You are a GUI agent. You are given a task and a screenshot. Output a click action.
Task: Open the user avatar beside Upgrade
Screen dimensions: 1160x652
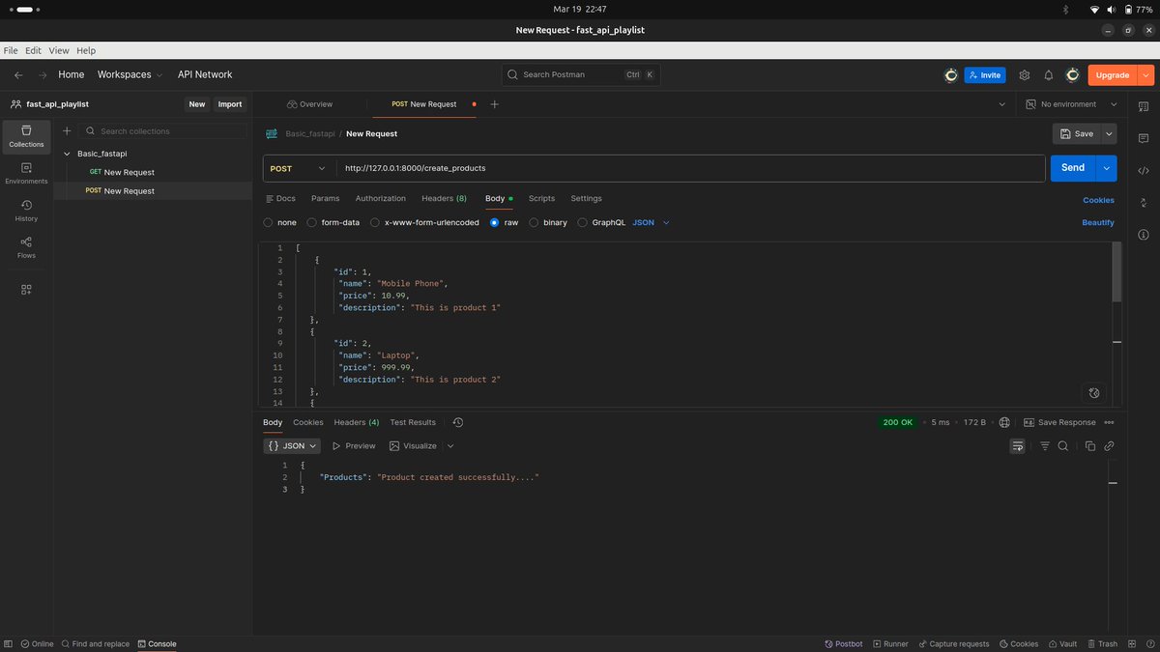pyautogui.click(x=1072, y=74)
